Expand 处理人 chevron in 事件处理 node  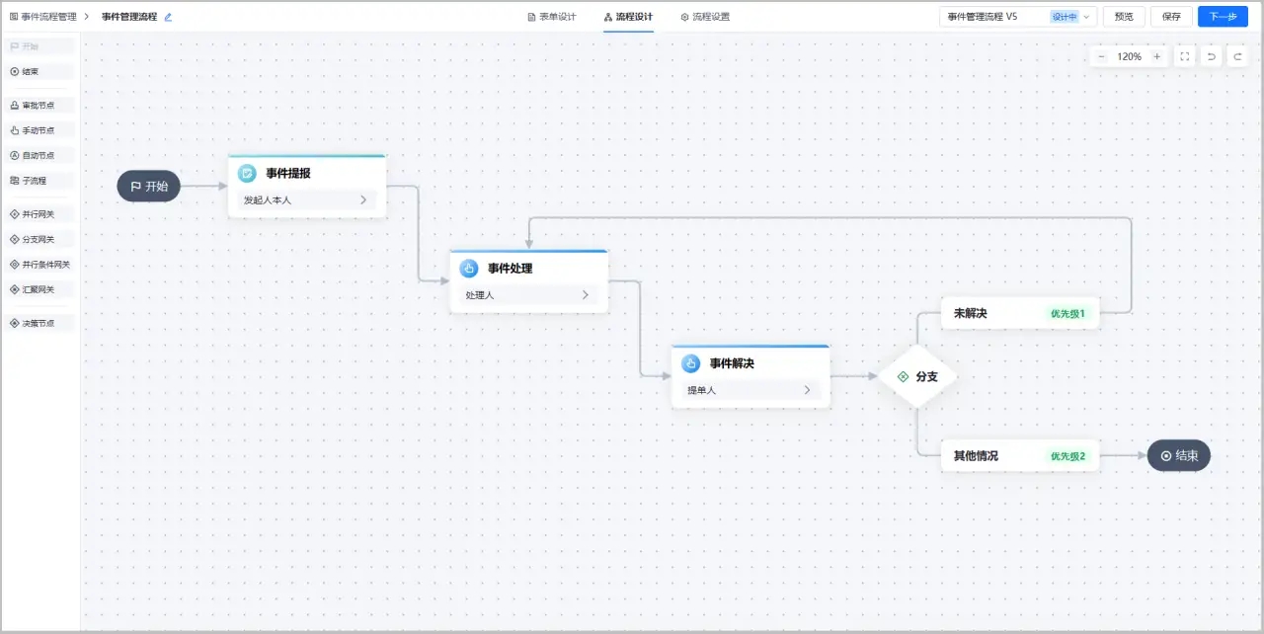[586, 294]
